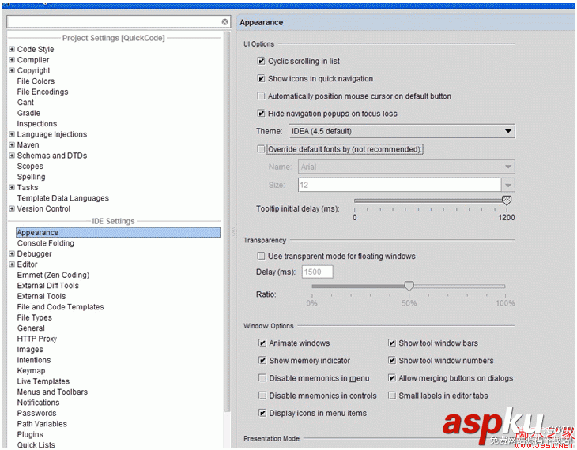This screenshot has height=450, width=577.
Task: Expand the Tasks node
Action: pyautogui.click(x=12, y=188)
